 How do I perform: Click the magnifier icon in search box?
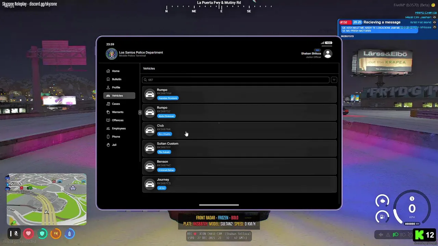click(x=146, y=80)
